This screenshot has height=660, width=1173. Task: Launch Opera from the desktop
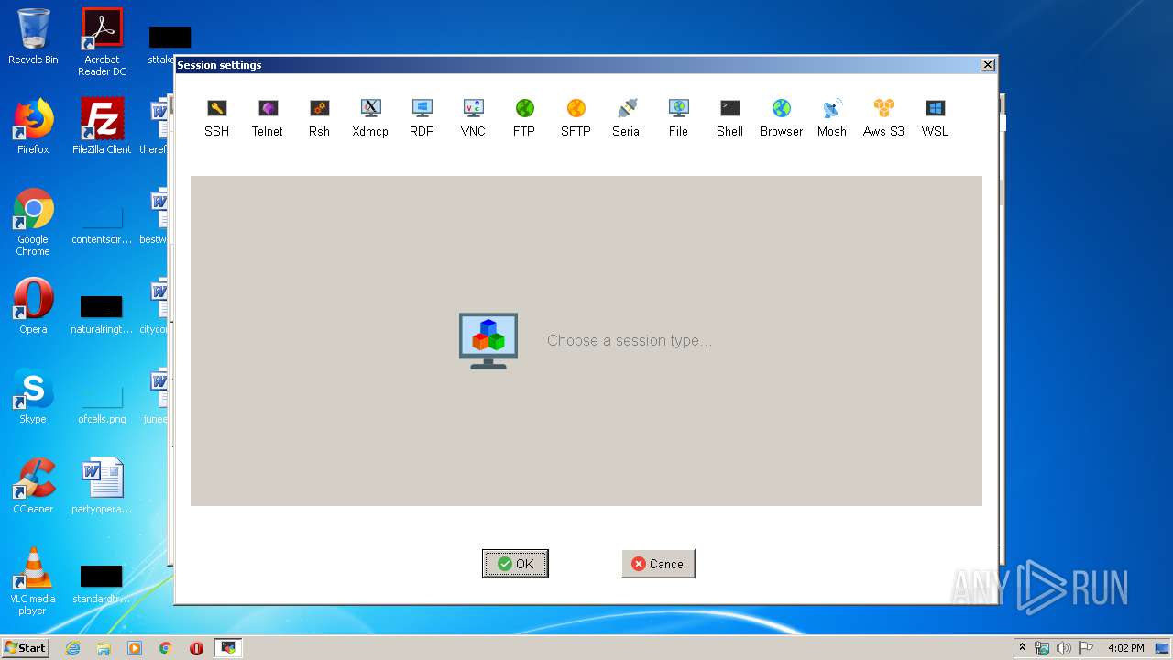pos(33,306)
